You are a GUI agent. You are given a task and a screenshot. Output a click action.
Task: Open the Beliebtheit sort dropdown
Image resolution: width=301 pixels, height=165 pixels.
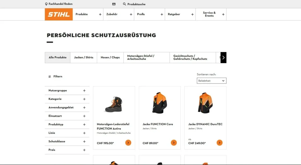212,81
